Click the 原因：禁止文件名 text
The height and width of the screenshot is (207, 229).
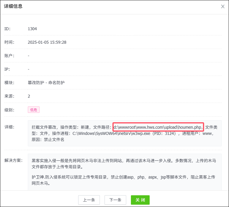click(48, 140)
